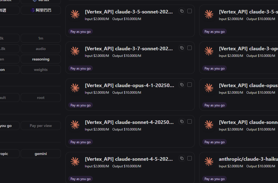Click Output $10.0000/M on claude-3-7-sonnet-202... card

(x=127, y=56)
